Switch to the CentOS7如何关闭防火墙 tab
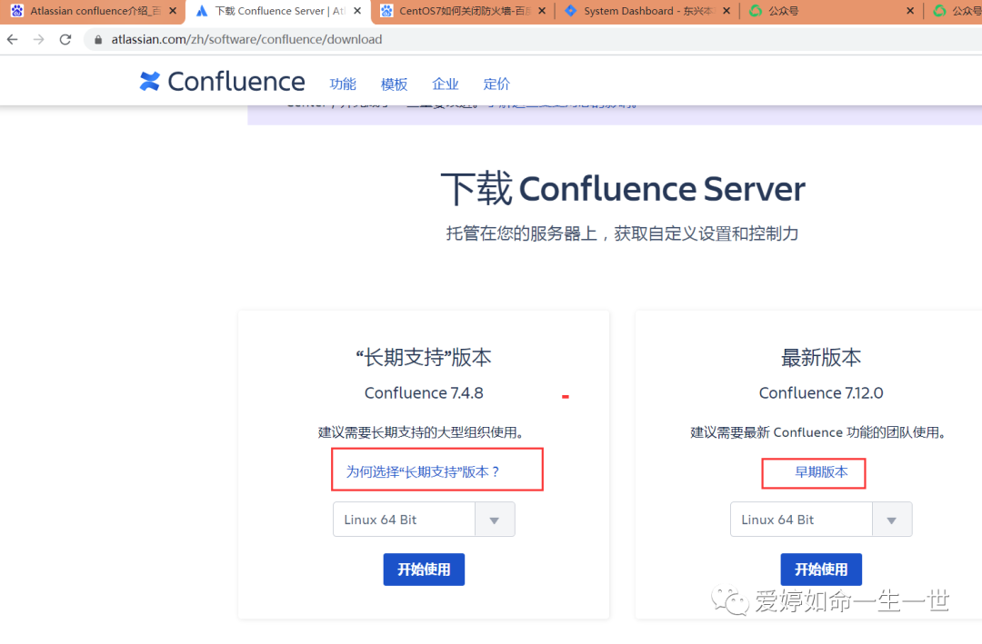The height and width of the screenshot is (644, 982). pos(464,11)
